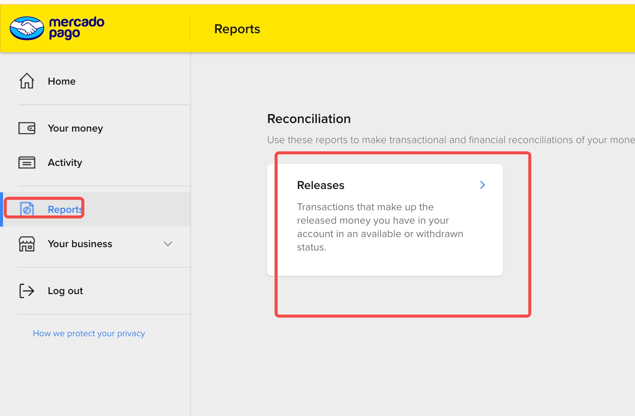Open Releases using its right chevron arrow

click(x=482, y=185)
